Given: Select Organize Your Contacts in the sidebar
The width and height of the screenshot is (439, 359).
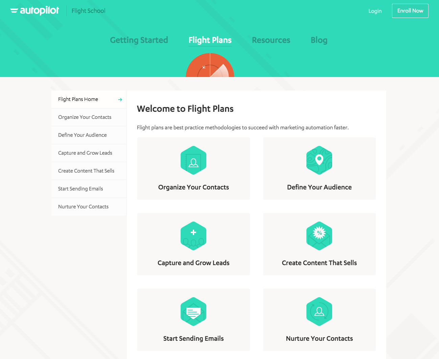Looking at the screenshot, I should click(85, 117).
